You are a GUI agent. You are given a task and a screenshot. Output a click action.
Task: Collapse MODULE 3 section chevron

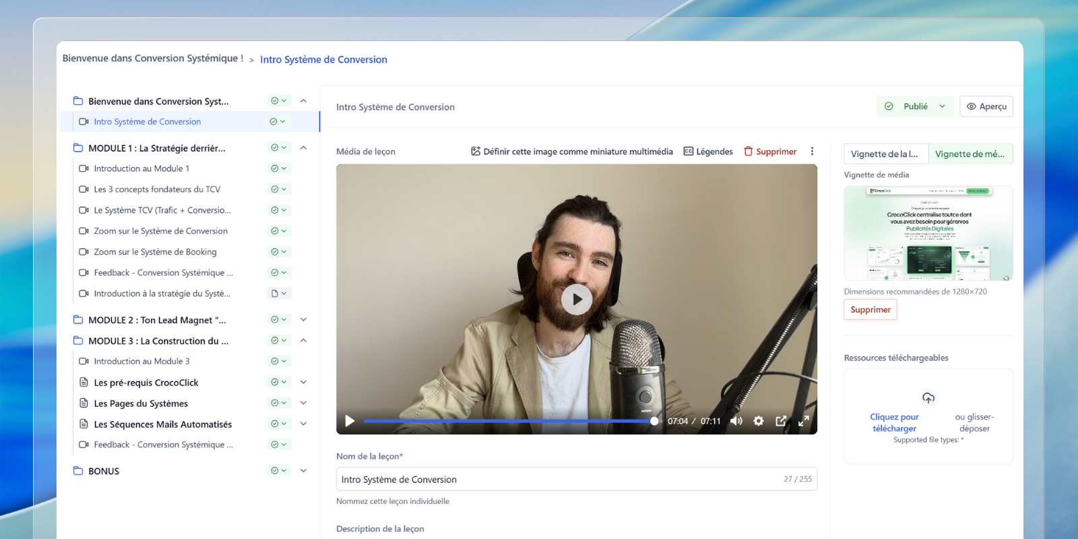click(x=303, y=340)
